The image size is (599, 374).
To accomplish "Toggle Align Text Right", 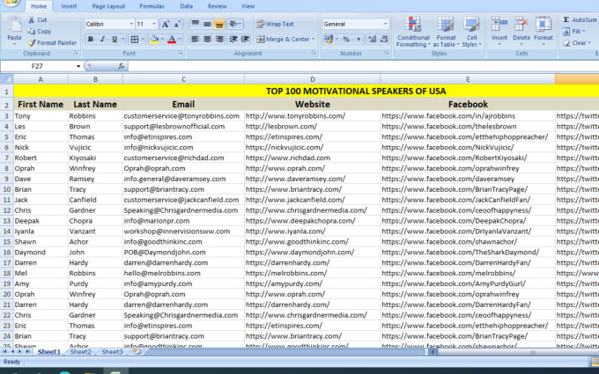I will coord(218,39).
